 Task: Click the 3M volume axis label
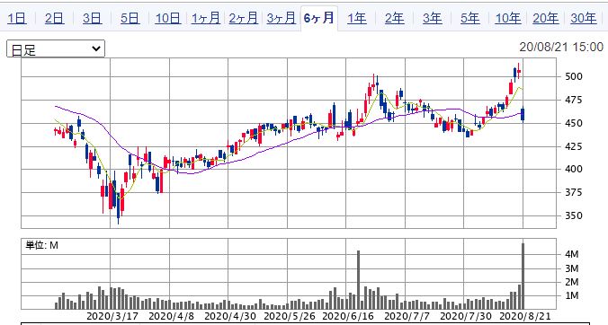(x=571, y=268)
